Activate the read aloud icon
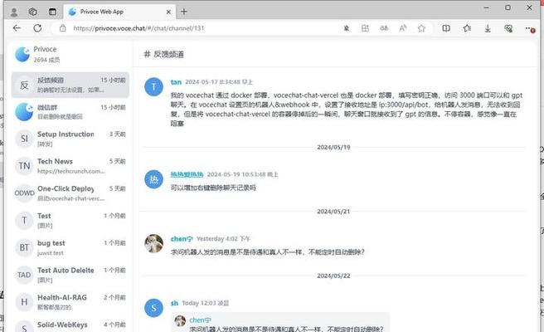 pos(402,28)
